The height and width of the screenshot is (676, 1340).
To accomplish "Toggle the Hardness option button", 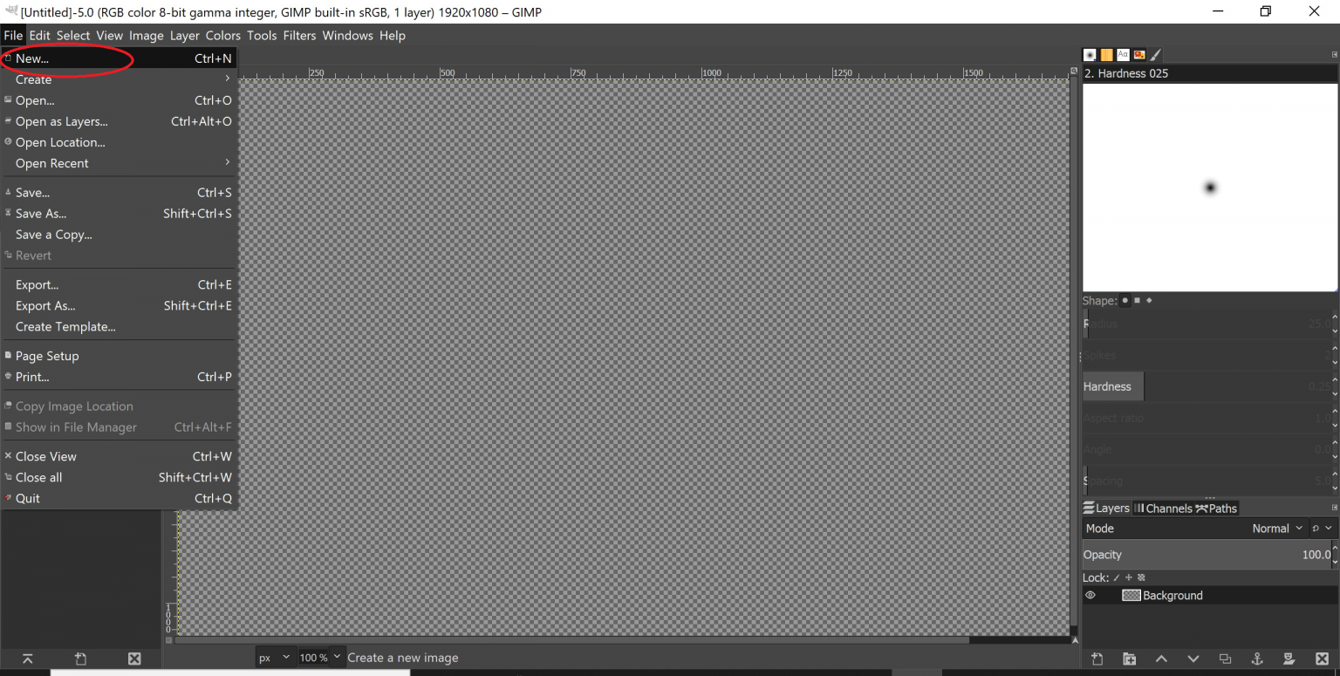I will click(1111, 386).
